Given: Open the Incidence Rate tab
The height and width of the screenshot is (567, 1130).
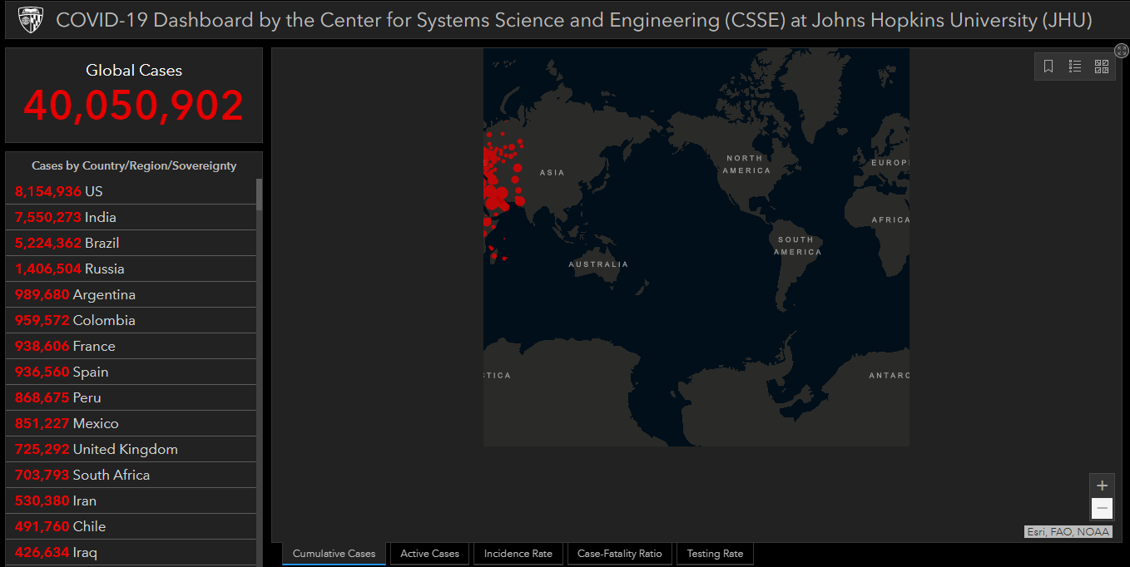Looking at the screenshot, I should (x=518, y=554).
